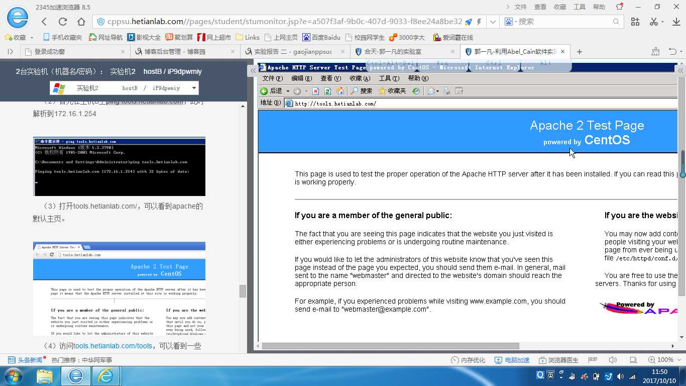Click the Apache test page screenshot thumbnail
The height and width of the screenshot is (386, 686).
point(119,288)
